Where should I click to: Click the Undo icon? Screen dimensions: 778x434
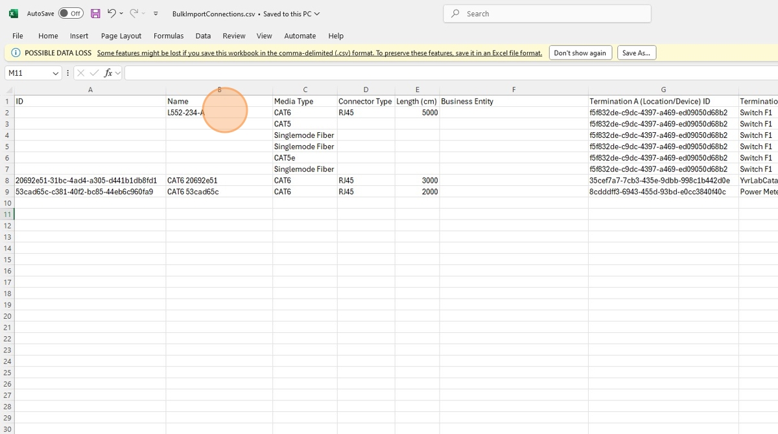tap(112, 14)
